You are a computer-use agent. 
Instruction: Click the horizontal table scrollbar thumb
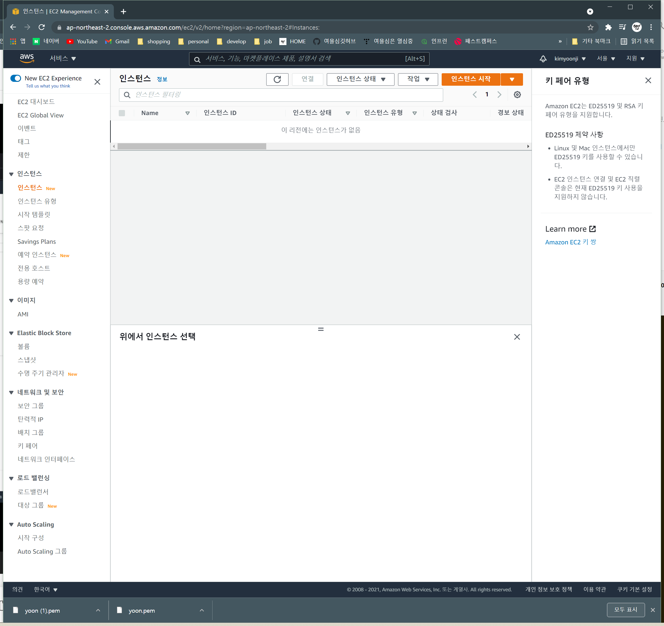pos(192,146)
